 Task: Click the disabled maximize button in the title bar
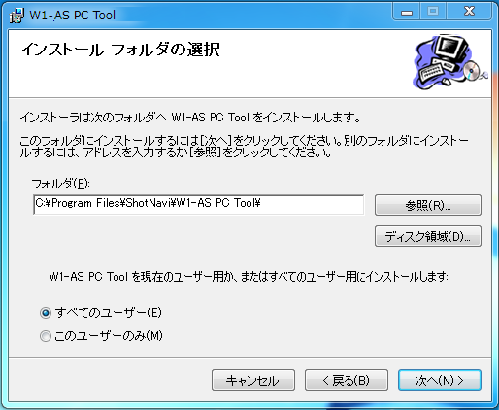[x=433, y=13]
